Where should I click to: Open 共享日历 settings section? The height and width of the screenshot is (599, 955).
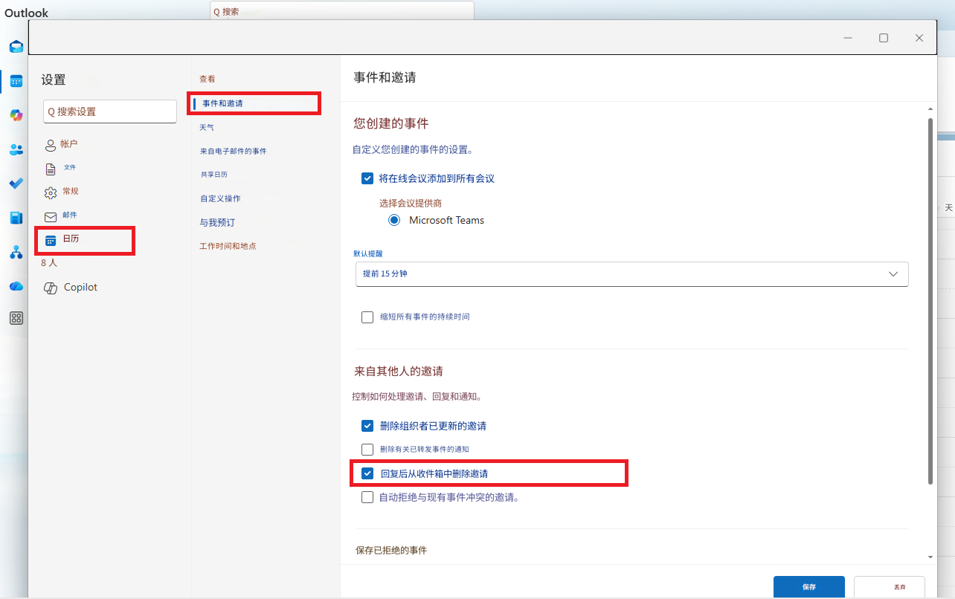pos(213,175)
